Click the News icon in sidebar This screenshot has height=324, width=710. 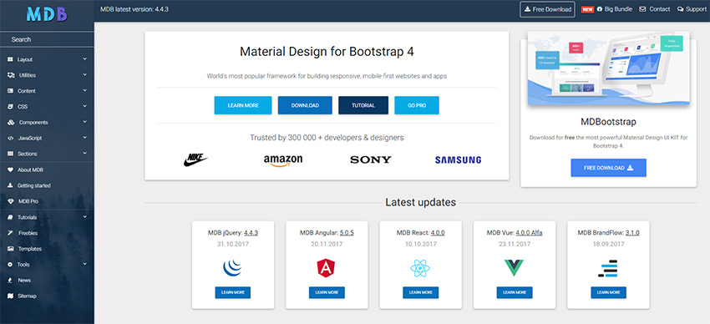(10, 280)
